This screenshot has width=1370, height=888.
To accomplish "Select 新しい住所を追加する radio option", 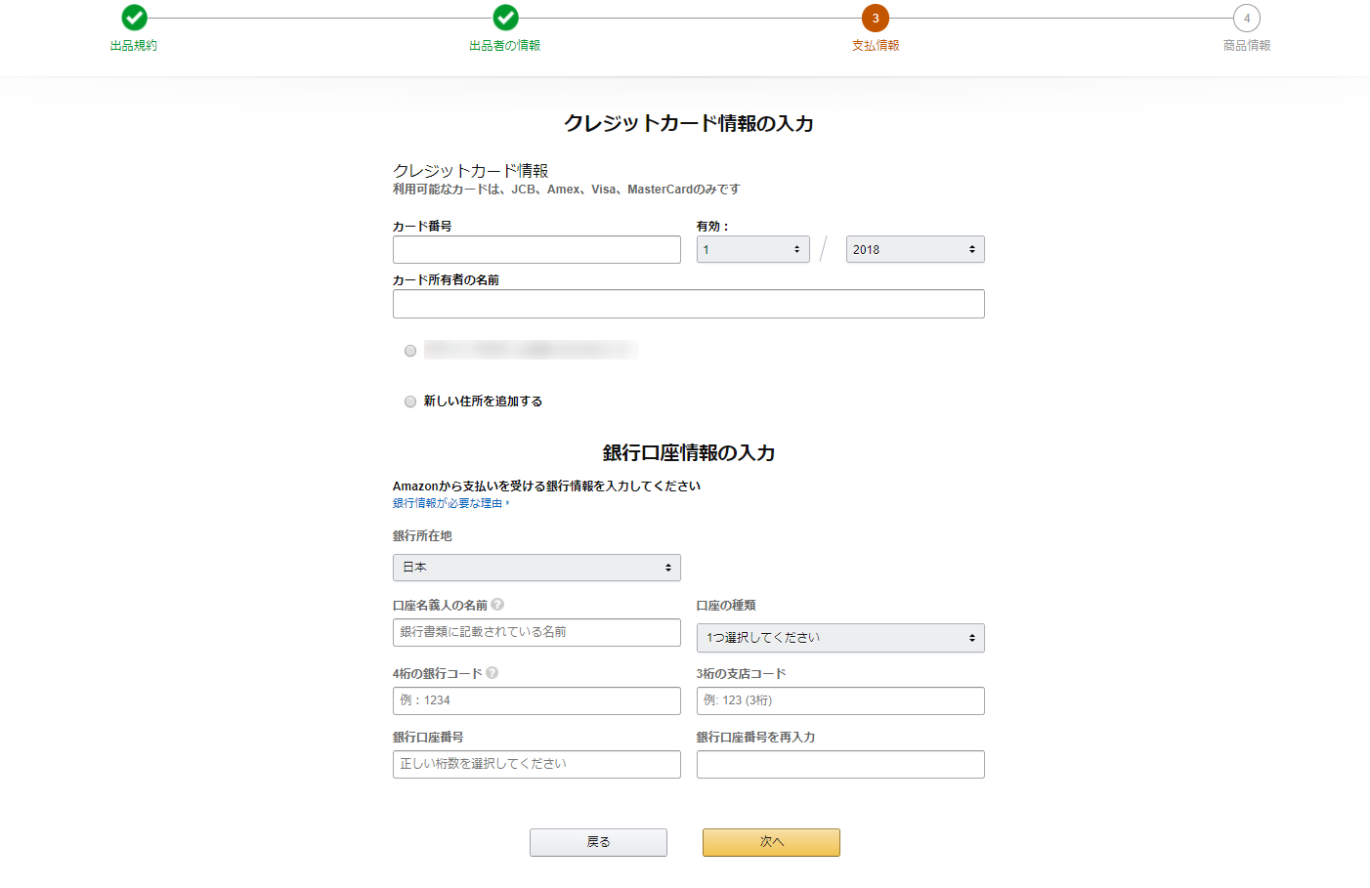I will pyautogui.click(x=410, y=402).
